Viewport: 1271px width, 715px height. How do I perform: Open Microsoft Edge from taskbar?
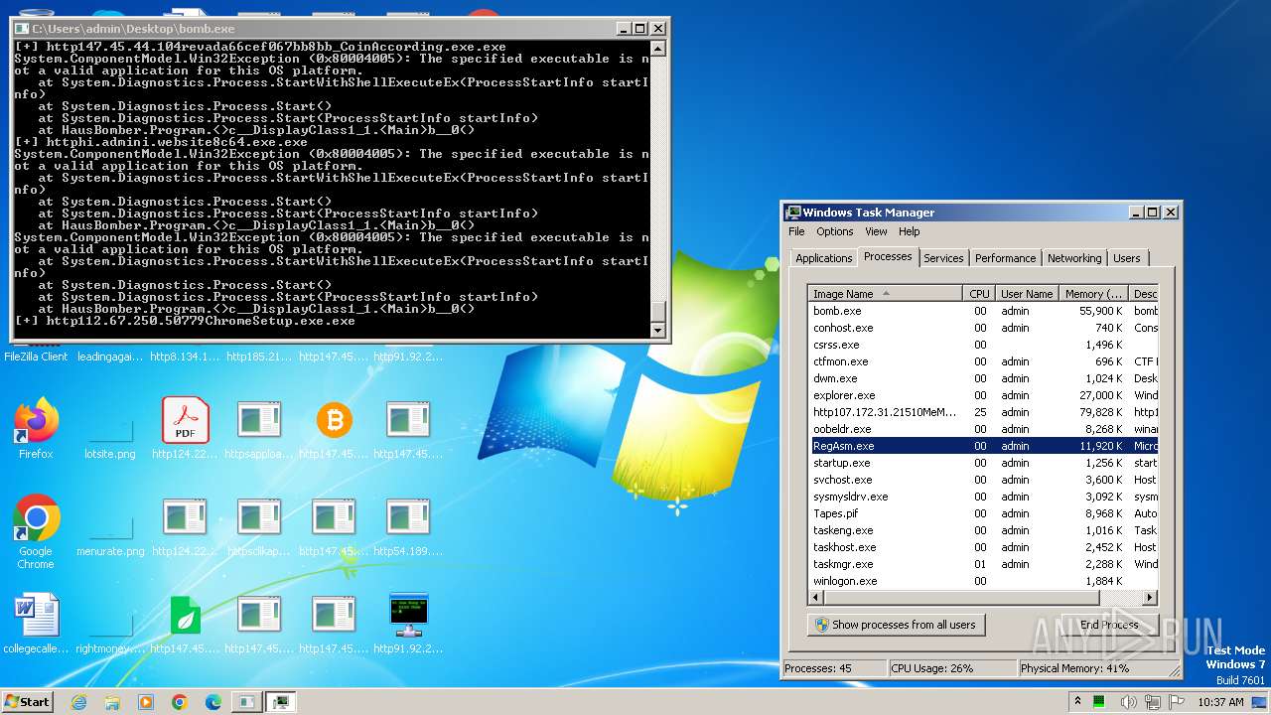[213, 702]
